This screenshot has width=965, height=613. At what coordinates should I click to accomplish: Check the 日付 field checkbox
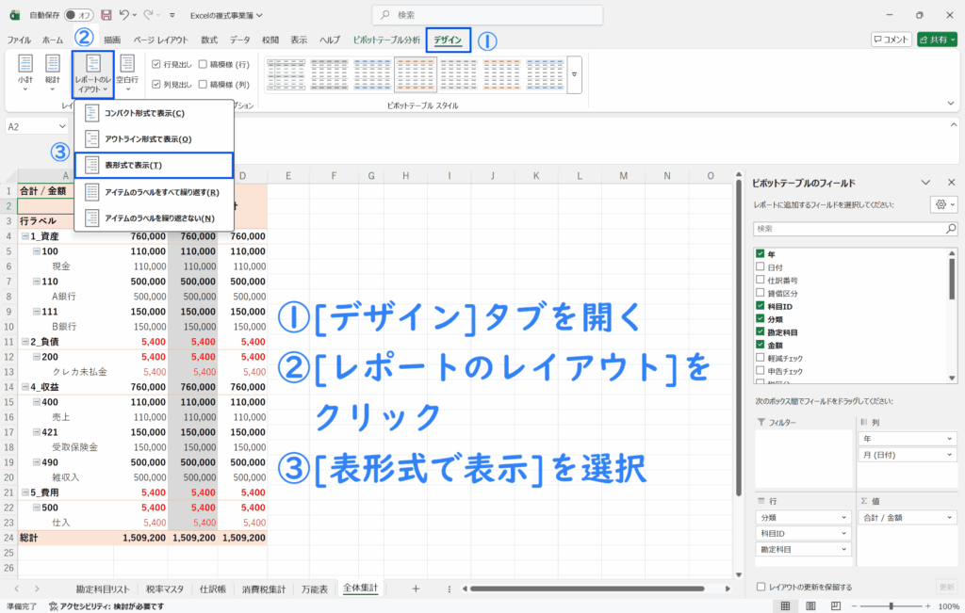760,267
